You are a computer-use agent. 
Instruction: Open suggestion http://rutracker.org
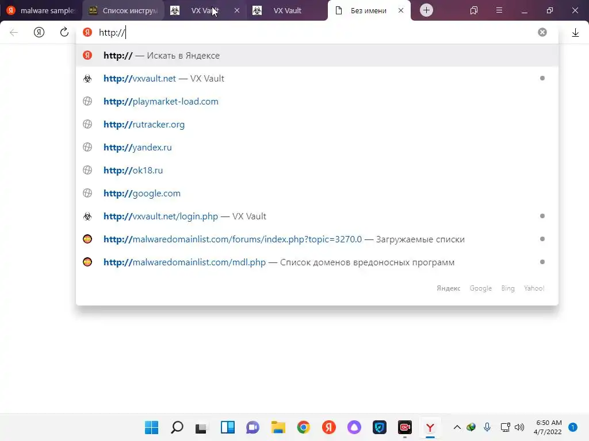317,124
